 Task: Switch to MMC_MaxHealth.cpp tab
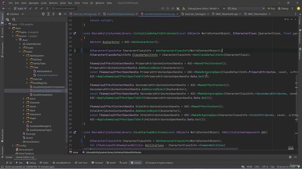pyautogui.click(x=226, y=14)
